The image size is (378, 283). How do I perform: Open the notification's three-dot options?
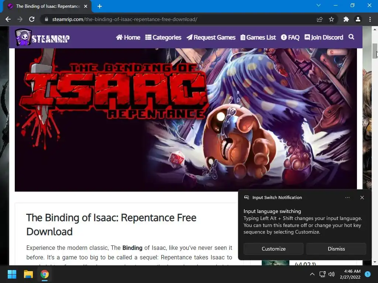pos(347,198)
